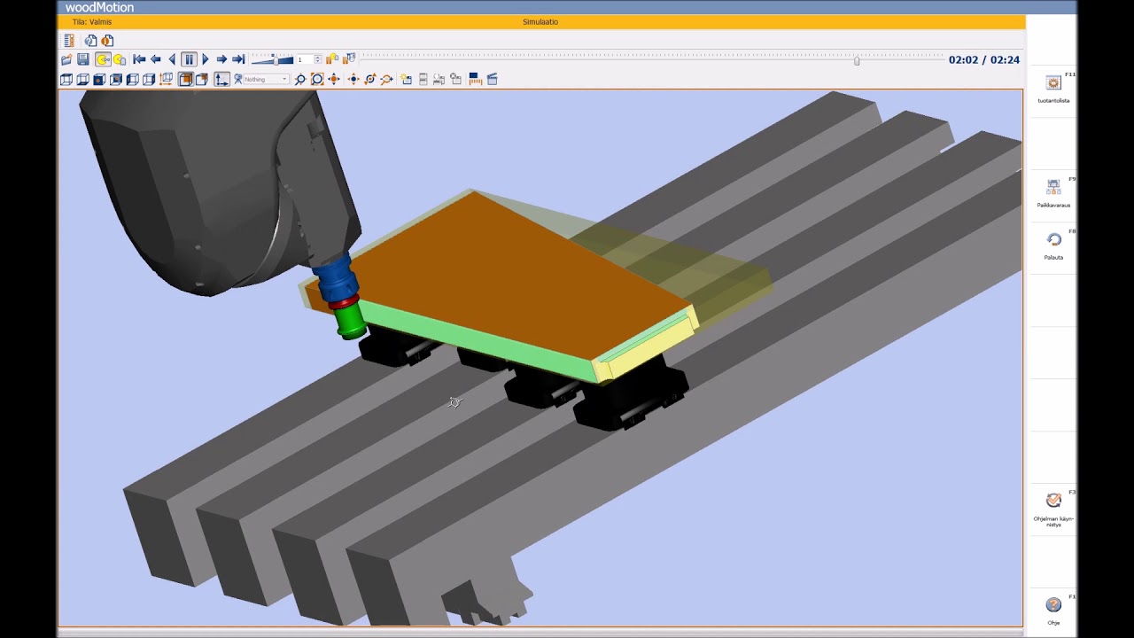Click Pac-Man with document icon
Screen dimensions: 1134x638
(120, 59)
